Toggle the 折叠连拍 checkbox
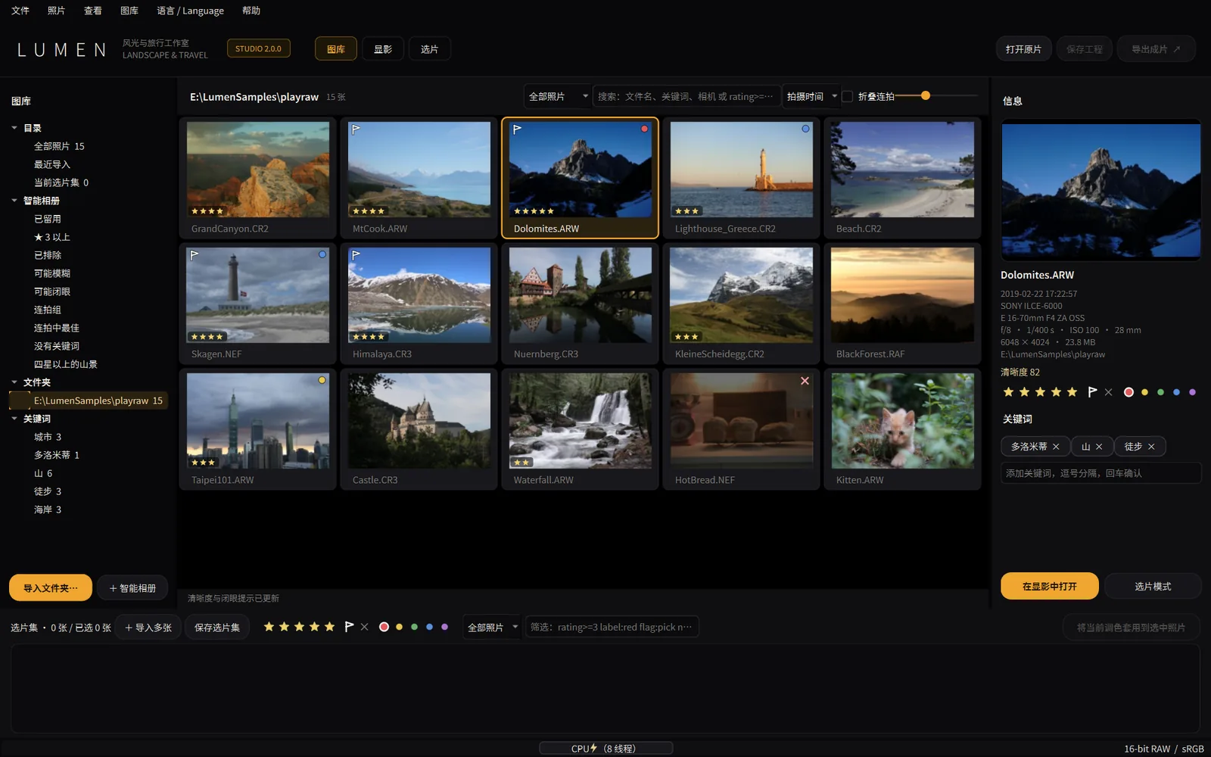The image size is (1211, 757). [848, 96]
